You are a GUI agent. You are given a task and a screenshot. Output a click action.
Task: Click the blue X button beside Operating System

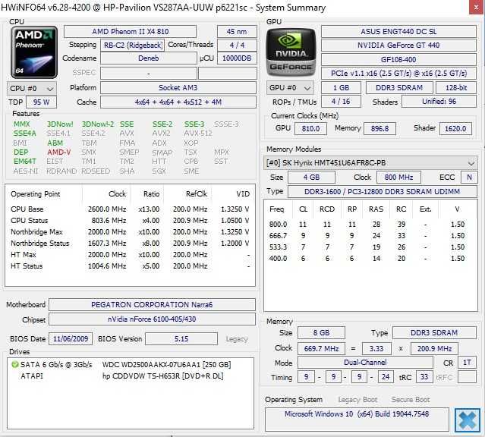[467, 420]
